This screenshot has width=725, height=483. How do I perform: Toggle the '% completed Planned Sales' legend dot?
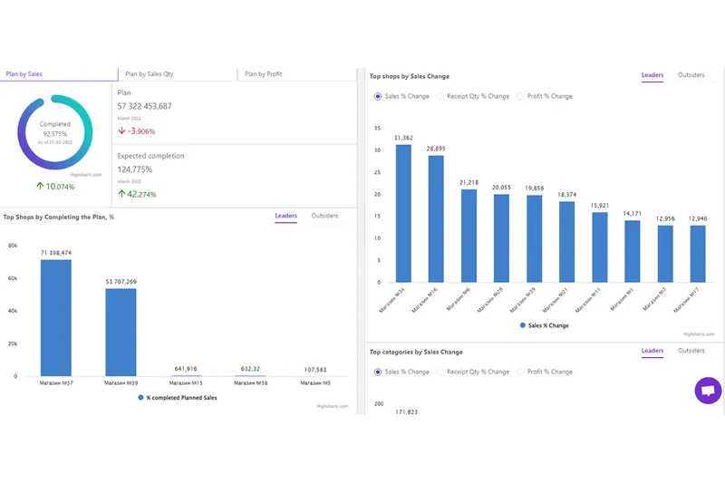point(141,398)
